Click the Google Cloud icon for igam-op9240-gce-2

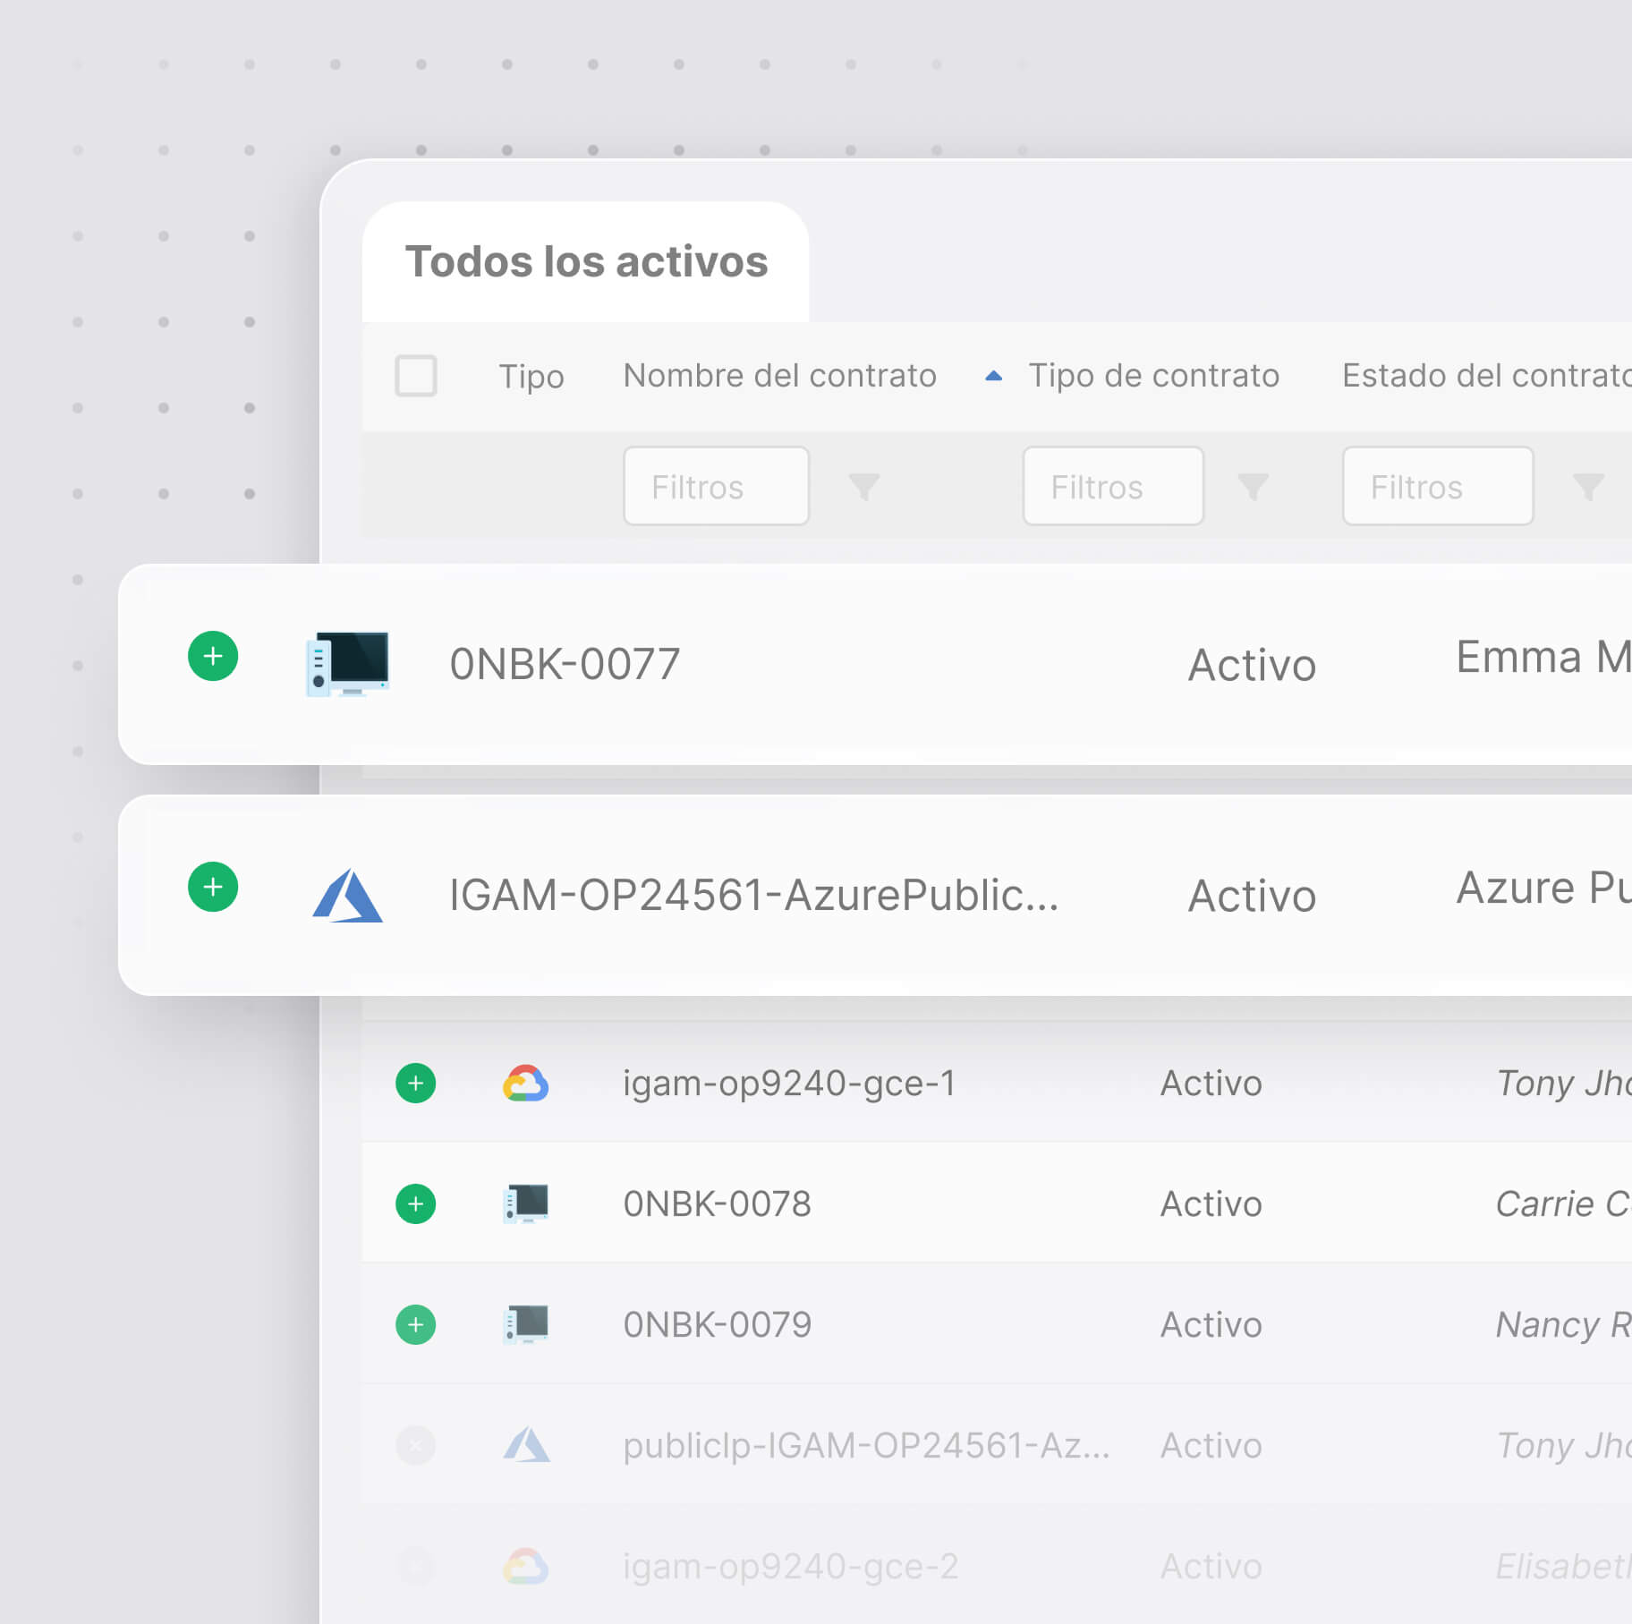coord(527,1566)
